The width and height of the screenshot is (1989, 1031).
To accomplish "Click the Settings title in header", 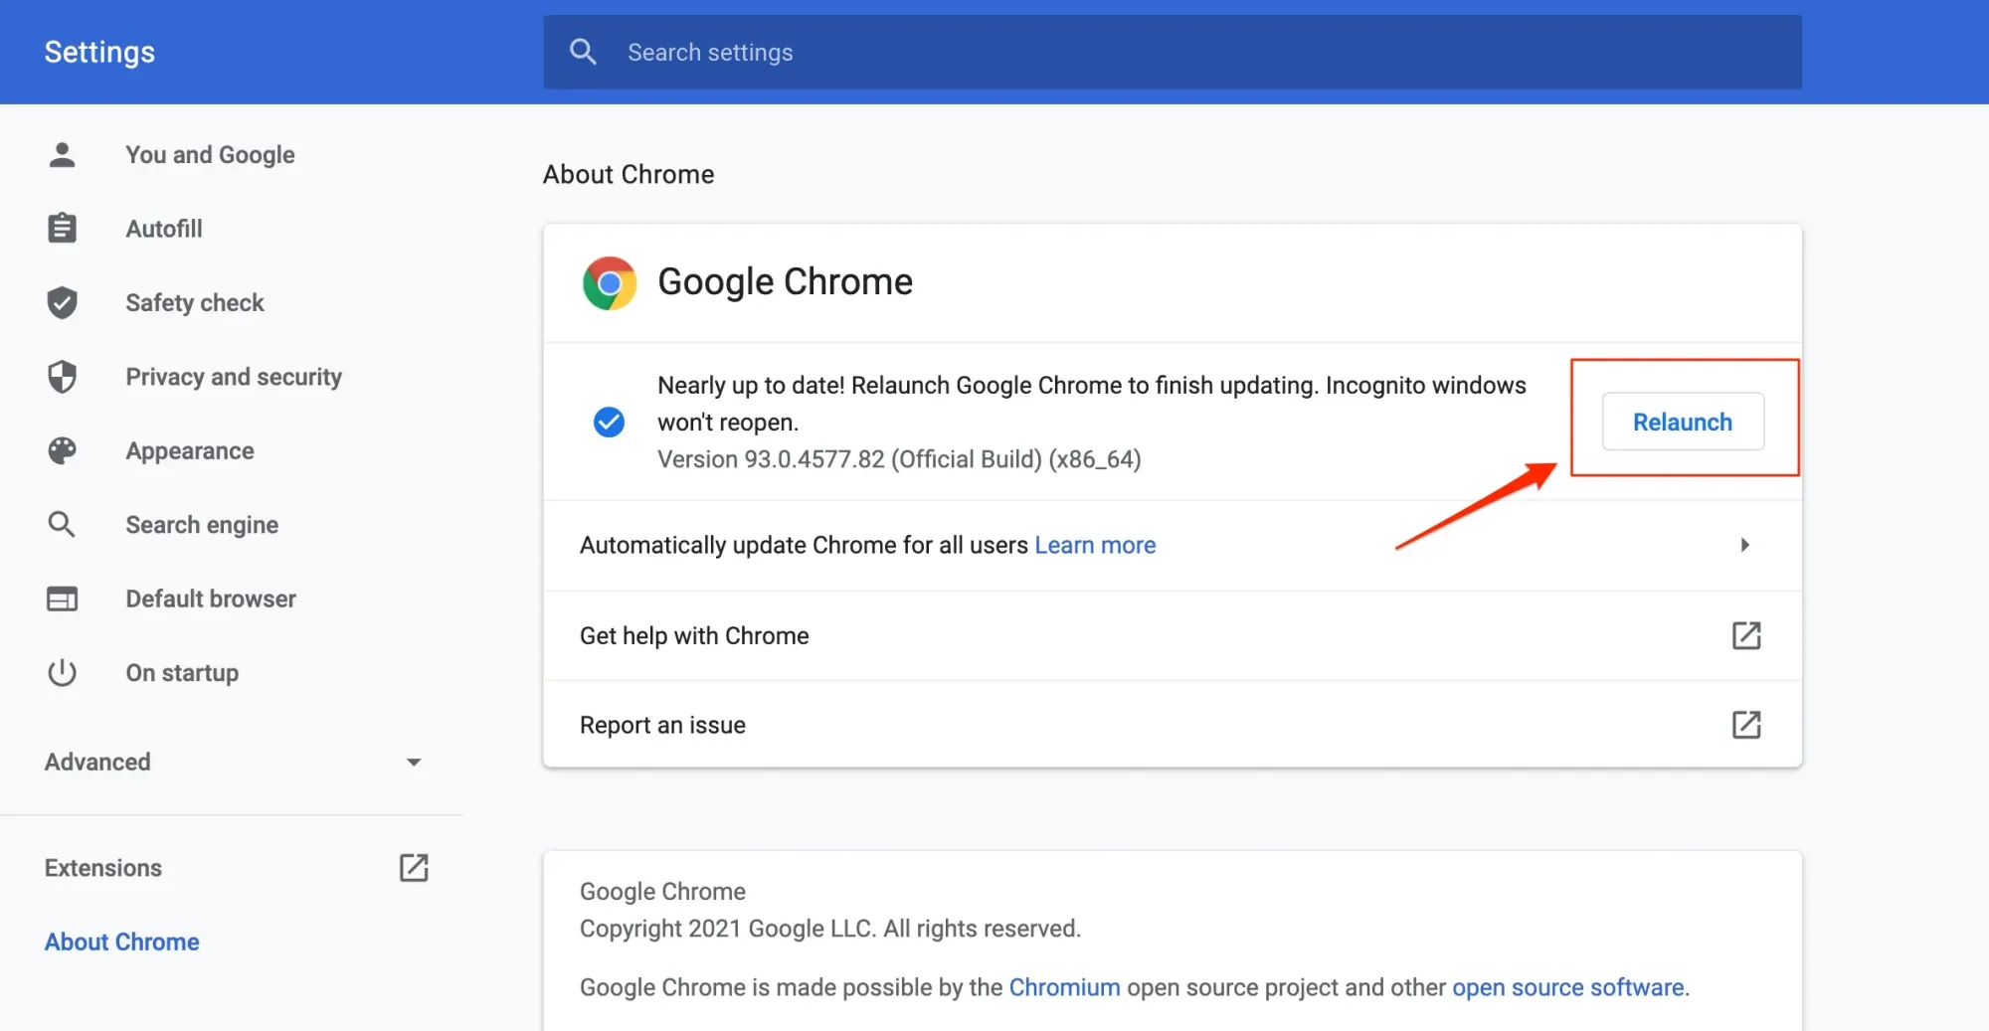I will pyautogui.click(x=99, y=52).
